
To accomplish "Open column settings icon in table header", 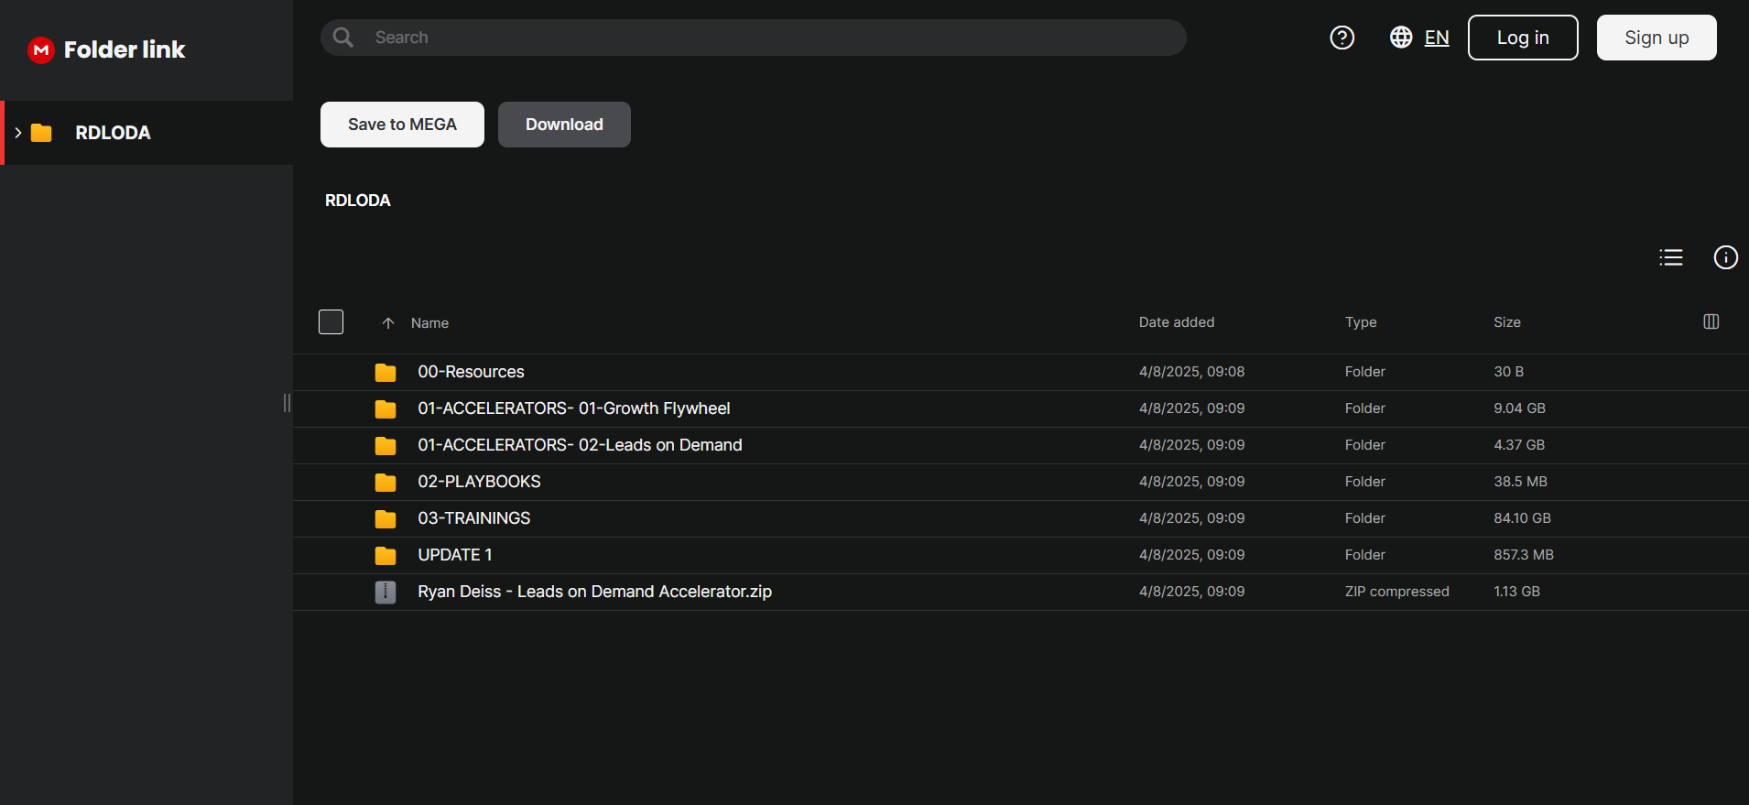I will click(x=1711, y=321).
